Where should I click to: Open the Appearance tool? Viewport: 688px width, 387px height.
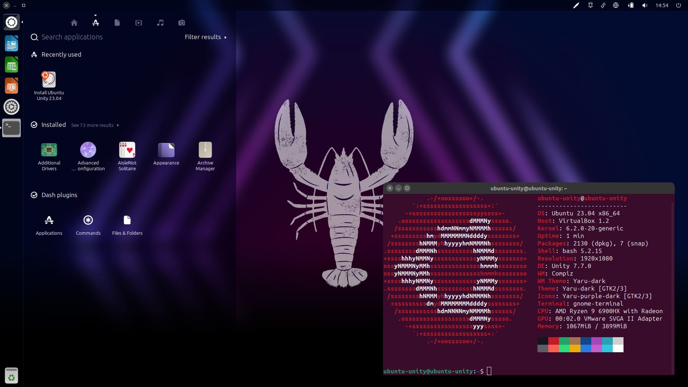coord(166,150)
